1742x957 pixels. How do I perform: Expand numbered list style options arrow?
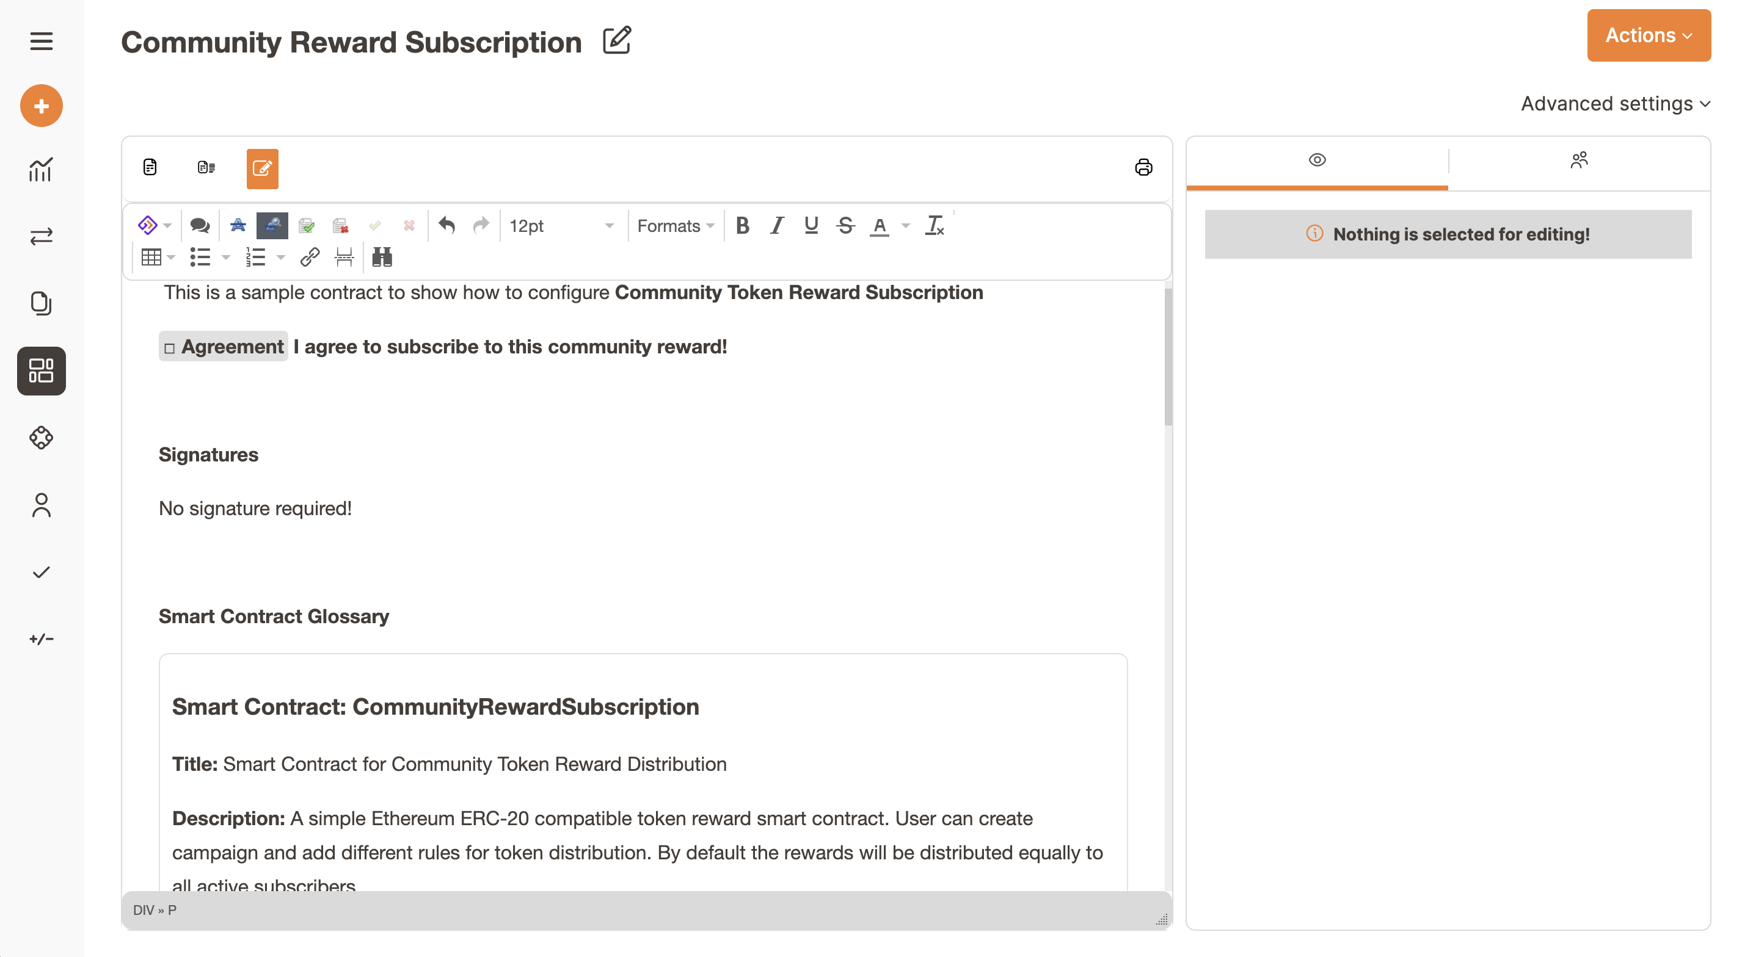tap(280, 257)
